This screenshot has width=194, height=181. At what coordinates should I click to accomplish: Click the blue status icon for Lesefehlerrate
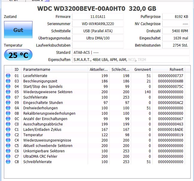click(x=8, y=76)
